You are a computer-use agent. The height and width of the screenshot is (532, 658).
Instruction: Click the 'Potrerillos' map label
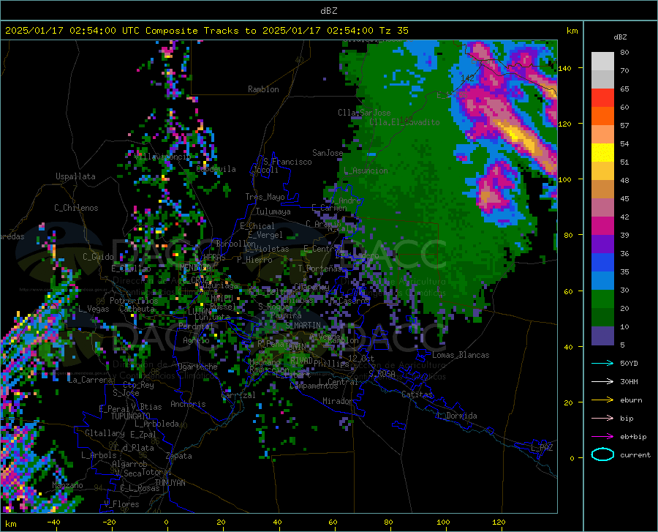[134, 301]
